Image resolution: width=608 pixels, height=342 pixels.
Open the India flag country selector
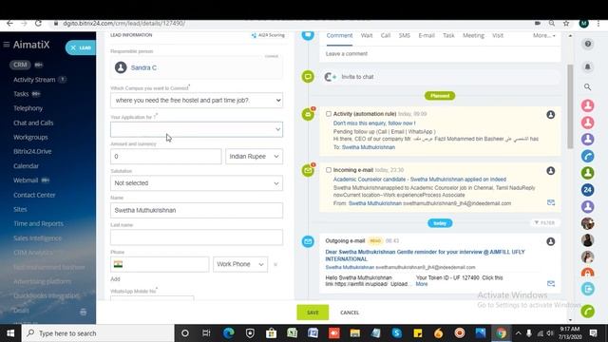click(118, 264)
